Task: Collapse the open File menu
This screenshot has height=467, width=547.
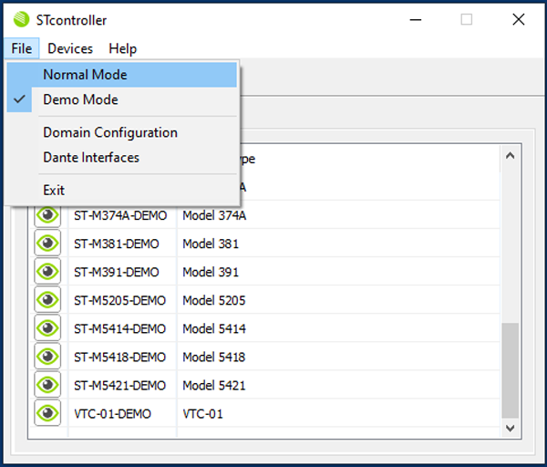Action: click(22, 48)
